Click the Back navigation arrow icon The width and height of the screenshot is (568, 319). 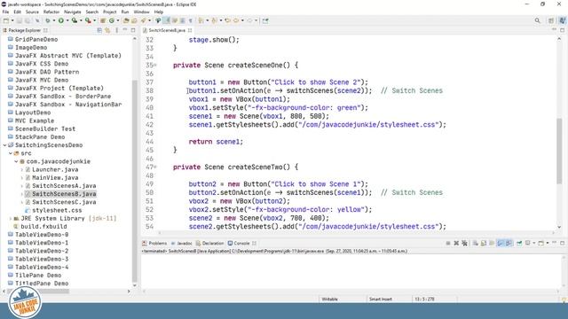click(236, 20)
